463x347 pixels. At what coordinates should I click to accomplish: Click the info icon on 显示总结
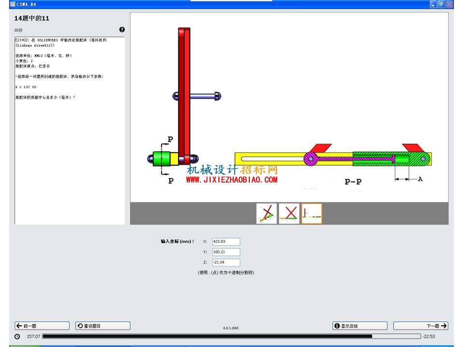(337, 326)
